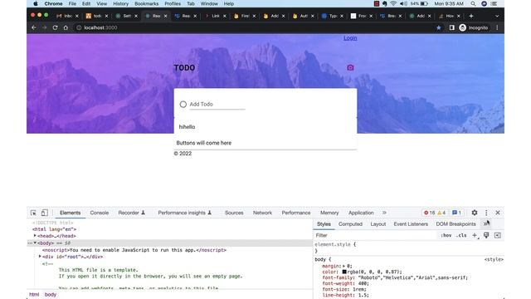
Task: Select the hihello todo item
Action: (187, 127)
